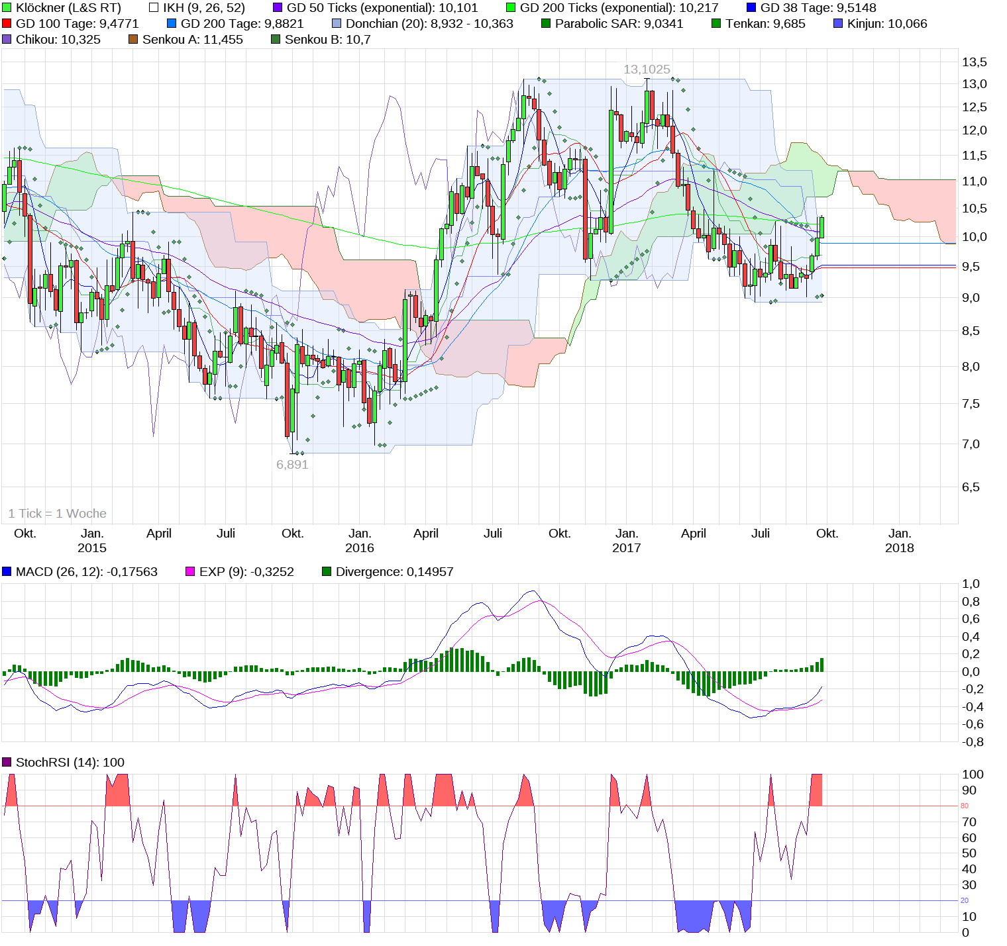1007x946 pixels.
Task: Pick the Senkou A legend swatch
Action: click(x=133, y=40)
